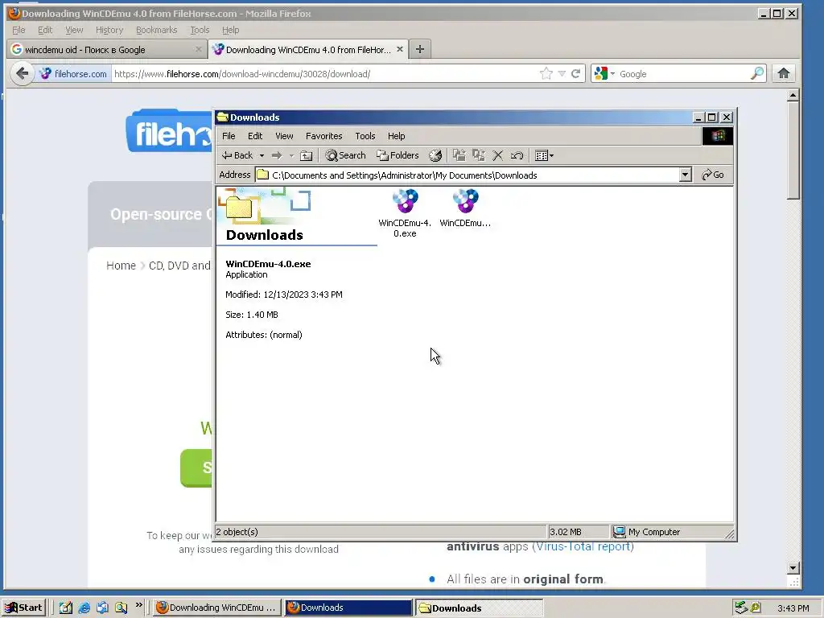
Task: Click the Back button in Downloads explorer toolbar
Action: click(x=237, y=155)
